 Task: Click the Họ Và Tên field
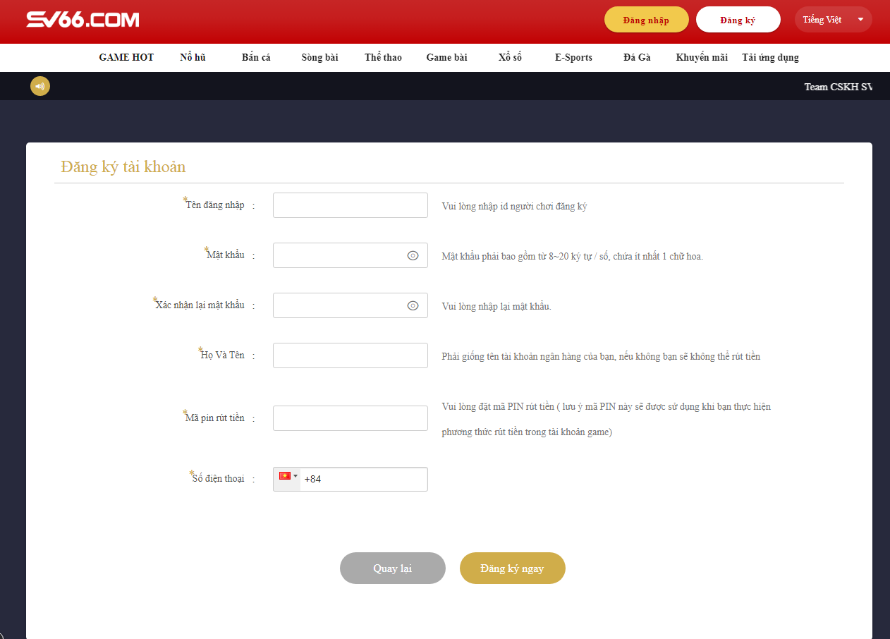pos(350,355)
